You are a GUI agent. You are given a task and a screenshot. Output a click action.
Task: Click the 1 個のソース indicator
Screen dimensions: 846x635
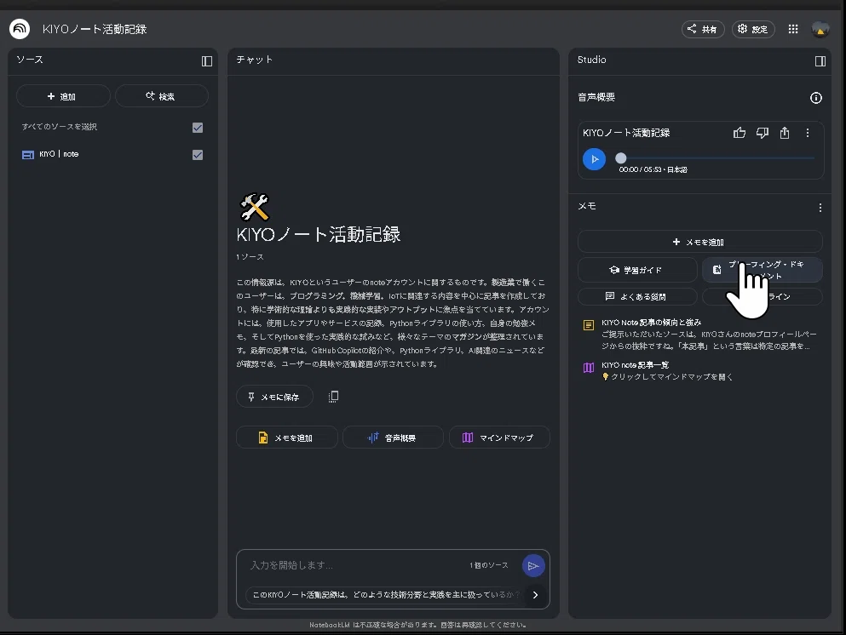(x=489, y=565)
